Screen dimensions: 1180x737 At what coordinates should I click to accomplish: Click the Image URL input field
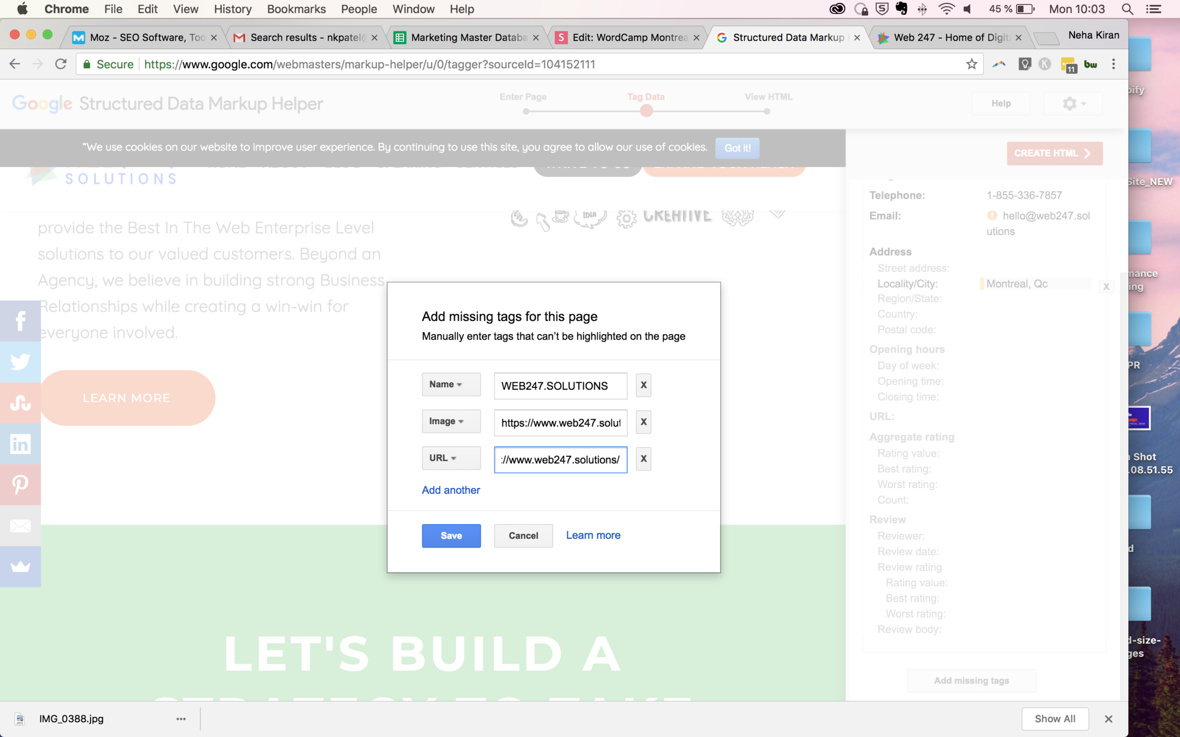point(560,423)
